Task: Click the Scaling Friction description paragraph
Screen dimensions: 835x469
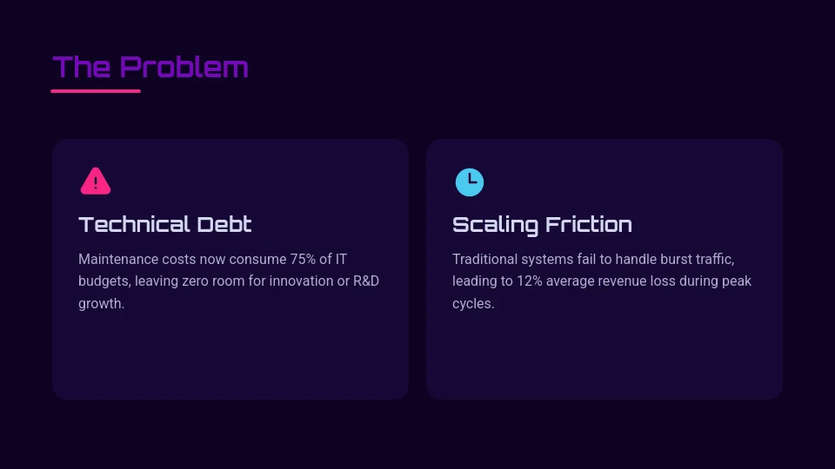Action: (602, 281)
